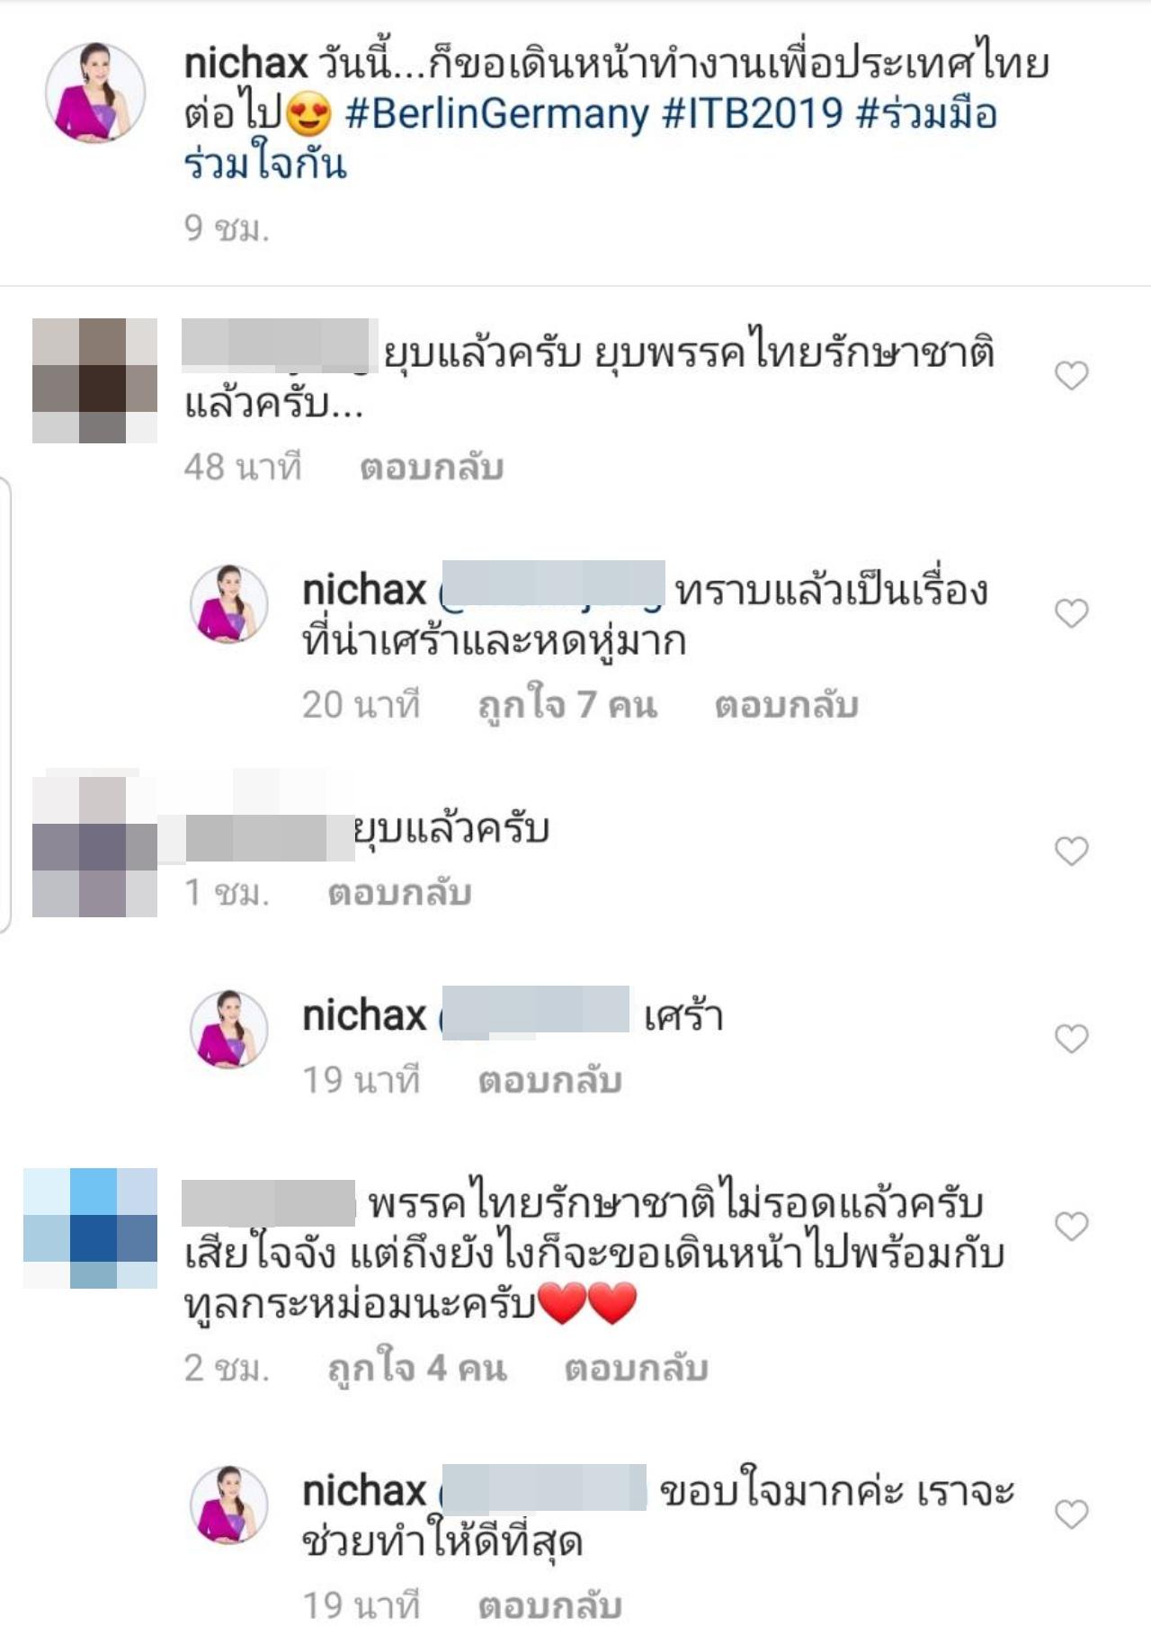This screenshot has width=1151, height=1652.
Task: View likes ถูกใจ 7 คน
Action: click(567, 705)
